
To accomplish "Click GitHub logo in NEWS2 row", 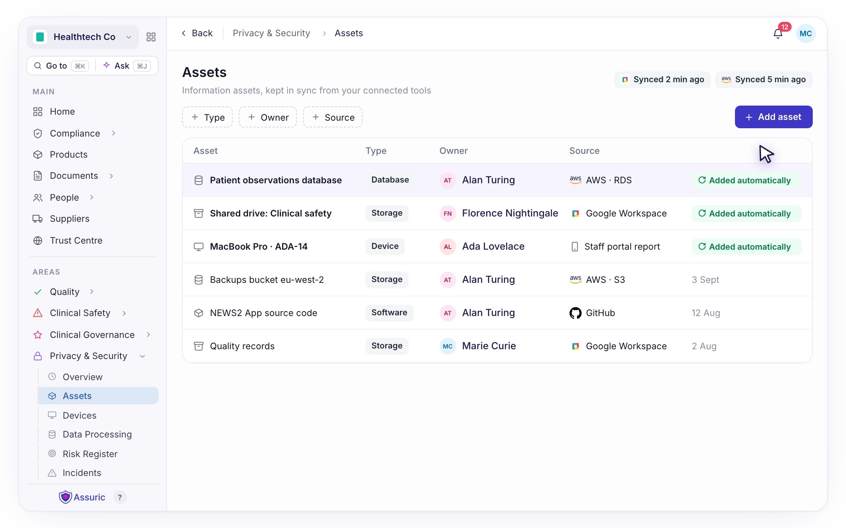I will (575, 313).
